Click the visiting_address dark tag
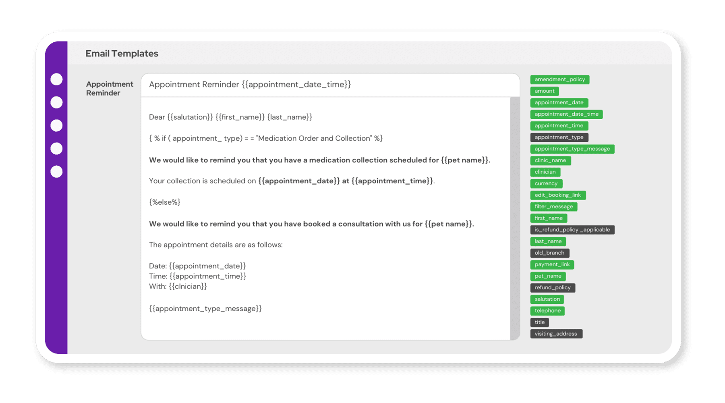 (556, 334)
